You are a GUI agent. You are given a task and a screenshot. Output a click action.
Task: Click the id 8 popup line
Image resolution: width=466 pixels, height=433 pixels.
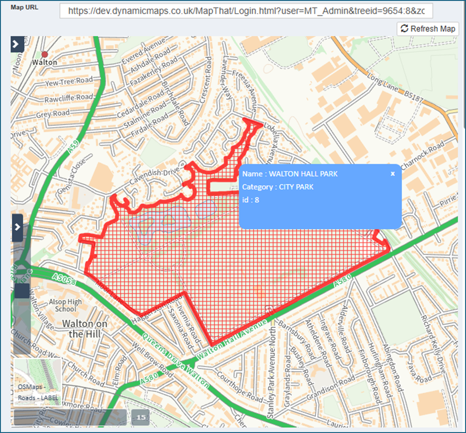pyautogui.click(x=250, y=200)
